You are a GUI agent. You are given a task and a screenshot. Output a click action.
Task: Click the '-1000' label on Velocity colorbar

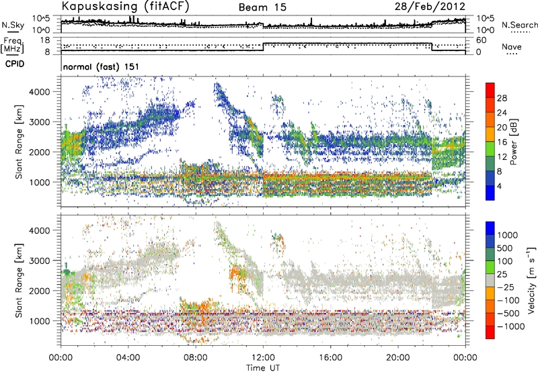pyautogui.click(x=511, y=326)
